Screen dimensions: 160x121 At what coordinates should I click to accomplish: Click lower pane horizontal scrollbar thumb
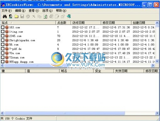(x=65, y=113)
